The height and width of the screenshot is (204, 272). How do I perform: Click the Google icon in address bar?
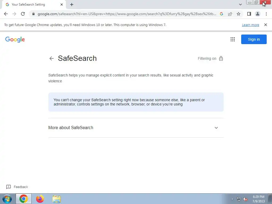click(x=222, y=14)
